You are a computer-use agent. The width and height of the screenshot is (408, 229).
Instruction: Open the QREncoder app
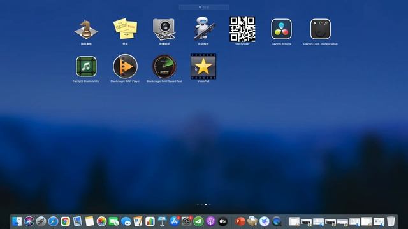[x=242, y=29]
